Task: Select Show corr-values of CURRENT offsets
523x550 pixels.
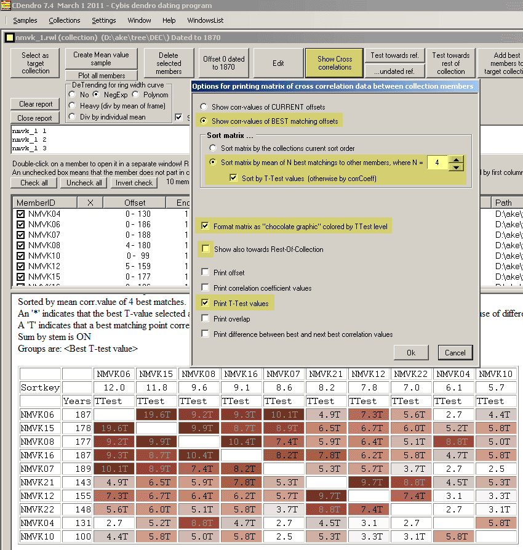Action: point(203,107)
